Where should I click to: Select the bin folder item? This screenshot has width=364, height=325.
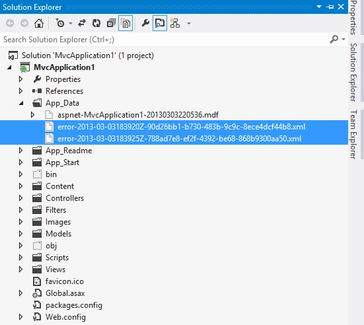[51, 174]
